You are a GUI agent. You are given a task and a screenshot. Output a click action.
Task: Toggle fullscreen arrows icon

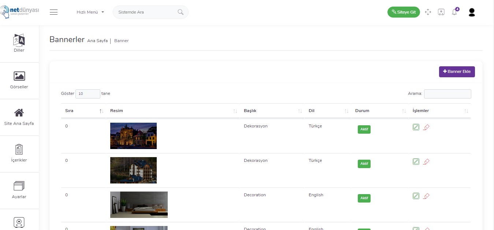pos(428,12)
